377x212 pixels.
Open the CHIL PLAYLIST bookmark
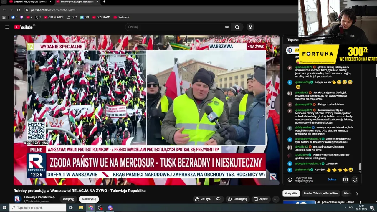pyautogui.click(x=54, y=17)
